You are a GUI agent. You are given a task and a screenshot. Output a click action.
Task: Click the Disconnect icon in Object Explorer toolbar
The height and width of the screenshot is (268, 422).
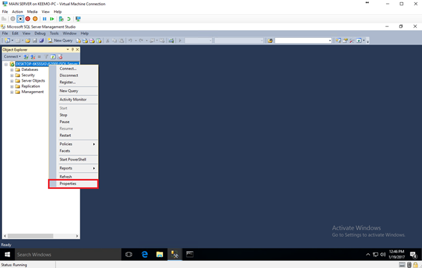[x=32, y=57]
